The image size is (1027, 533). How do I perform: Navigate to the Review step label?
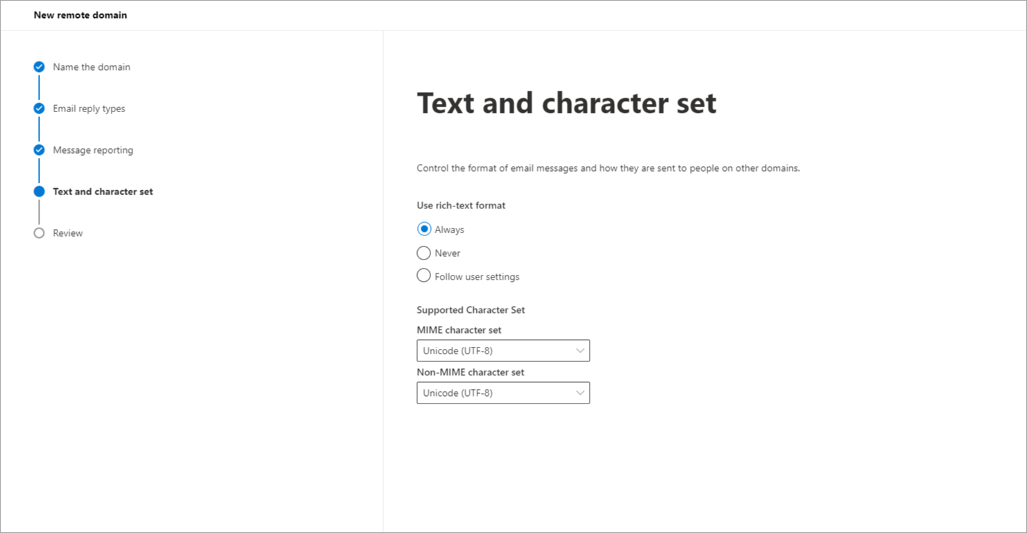tap(68, 233)
